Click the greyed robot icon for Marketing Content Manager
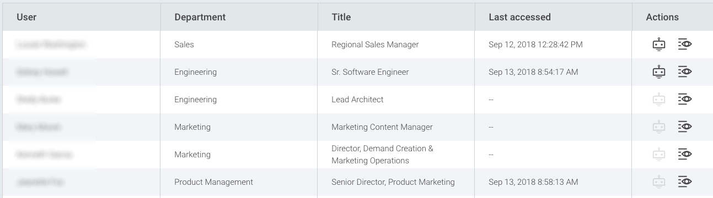Screen dimensions: 713x198 click(x=658, y=127)
